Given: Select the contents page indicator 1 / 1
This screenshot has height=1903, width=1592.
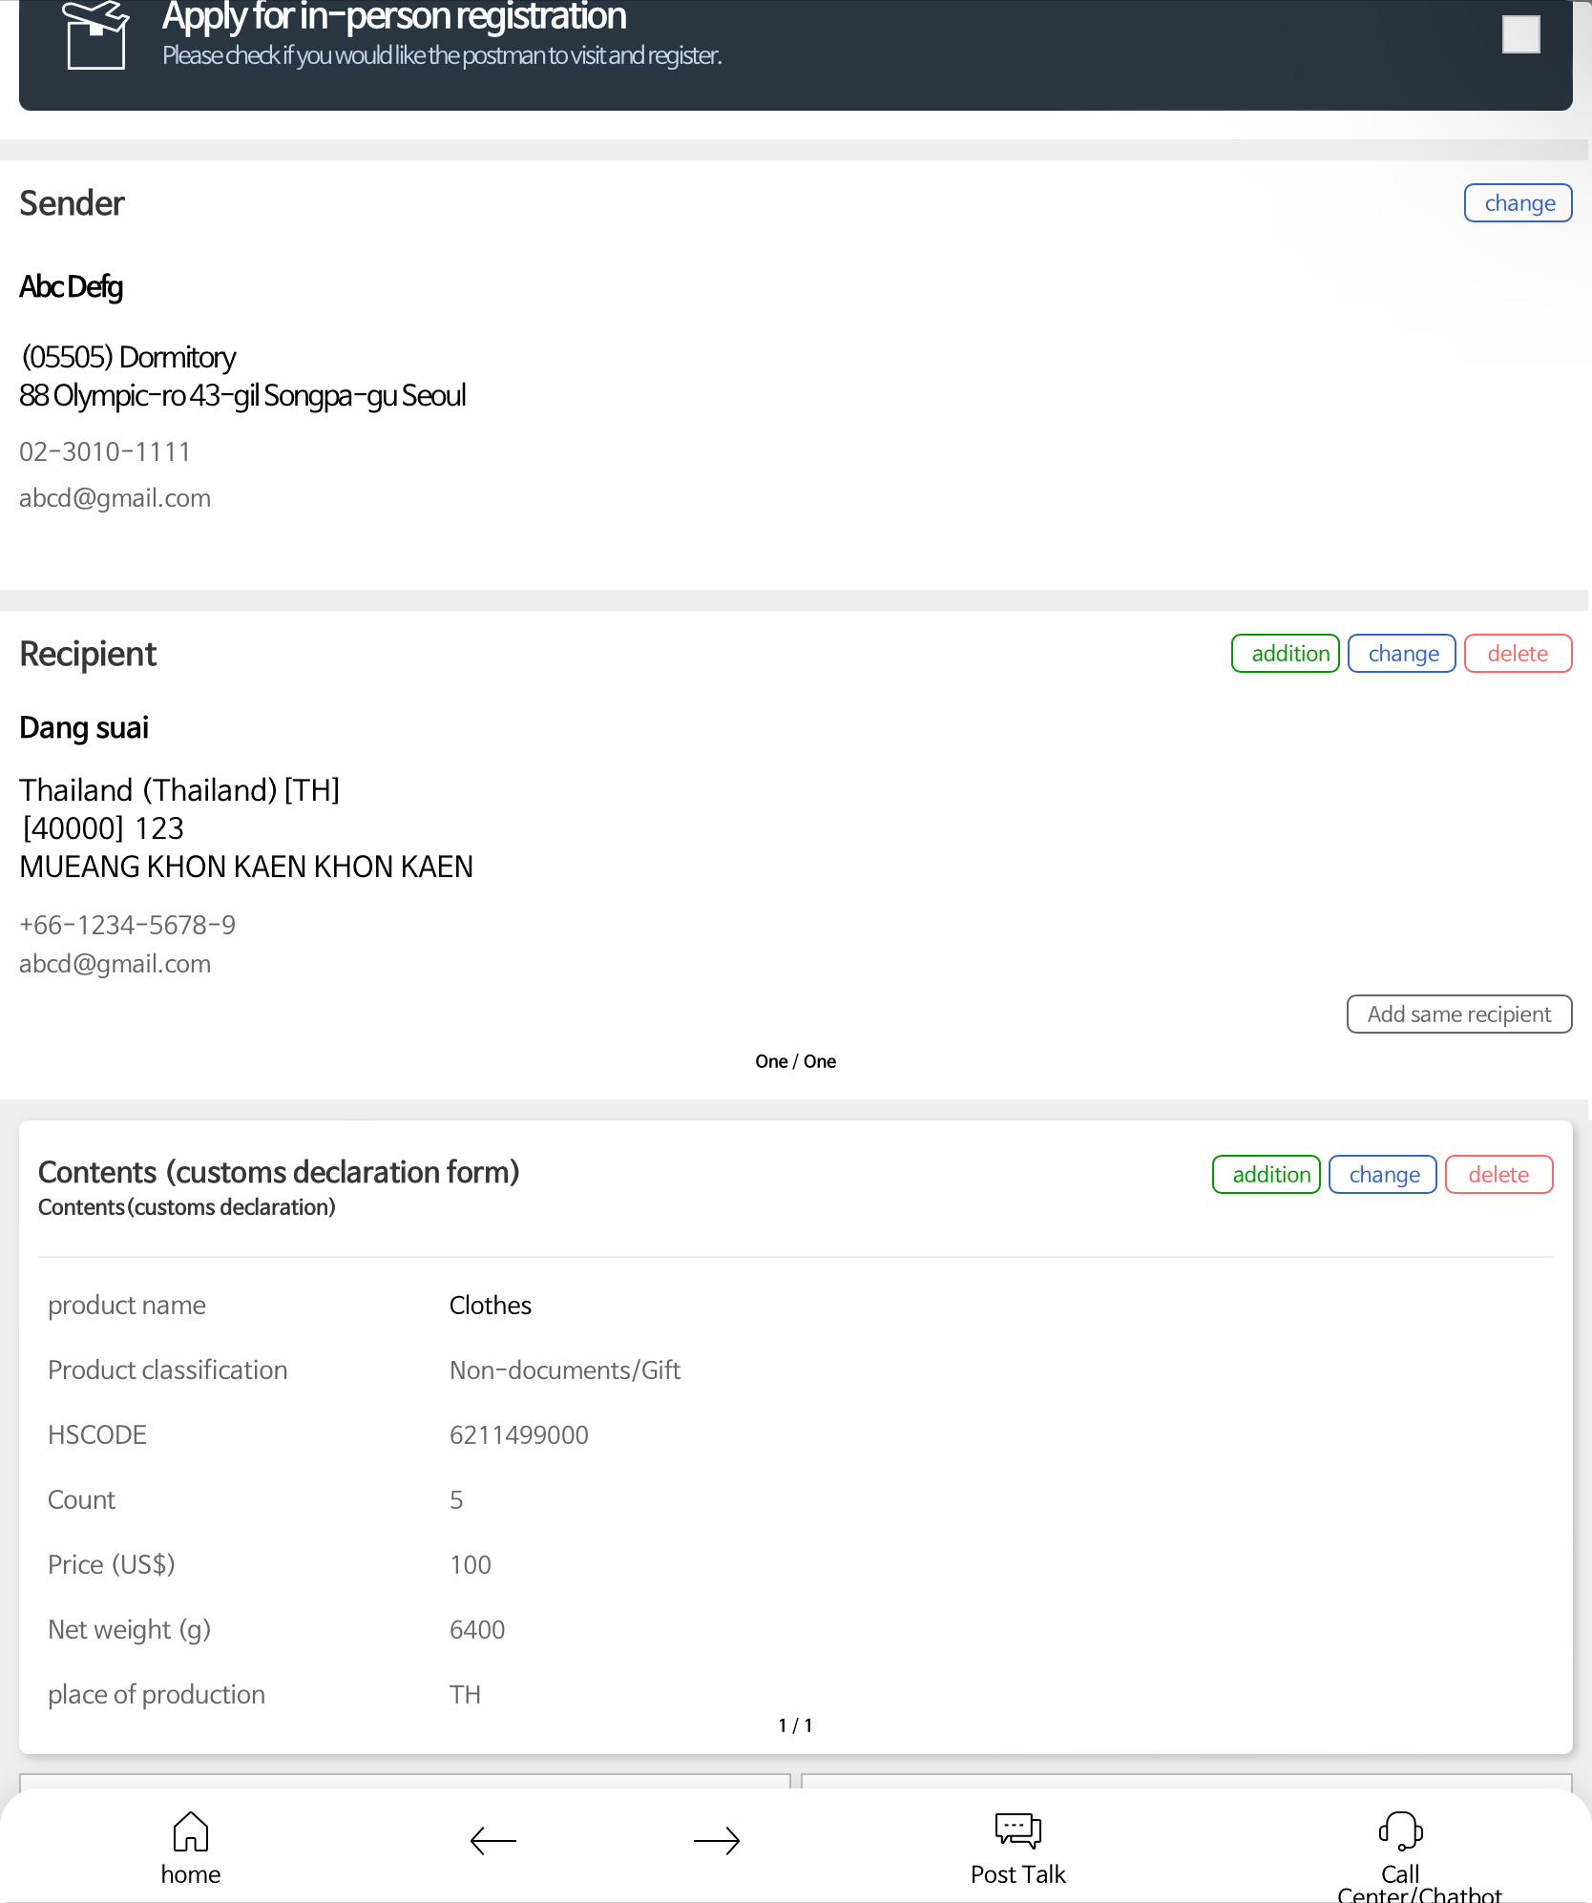Looking at the screenshot, I should (x=795, y=1725).
